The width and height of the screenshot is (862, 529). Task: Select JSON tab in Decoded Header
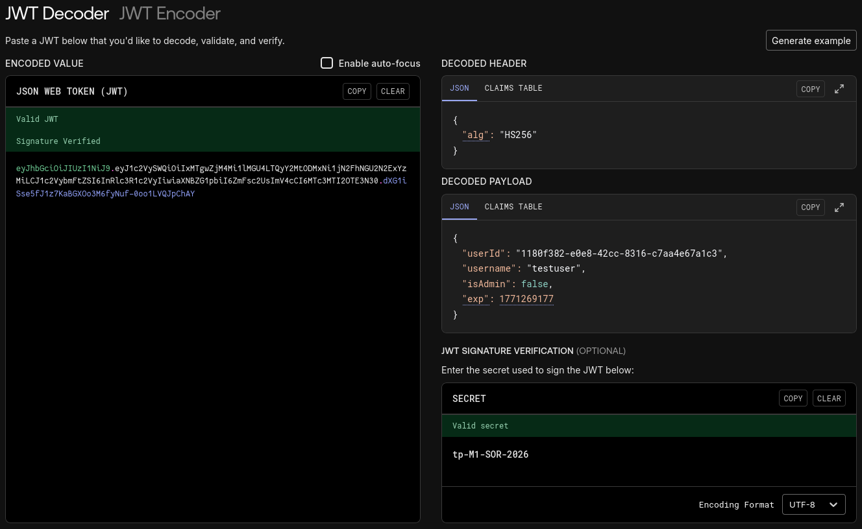click(x=459, y=88)
